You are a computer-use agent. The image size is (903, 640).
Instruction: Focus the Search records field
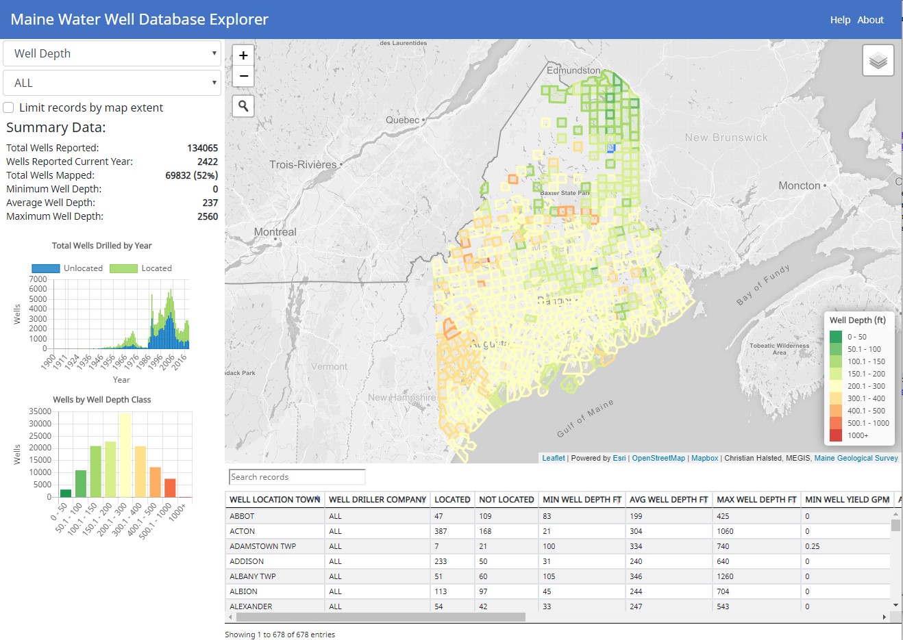297,477
